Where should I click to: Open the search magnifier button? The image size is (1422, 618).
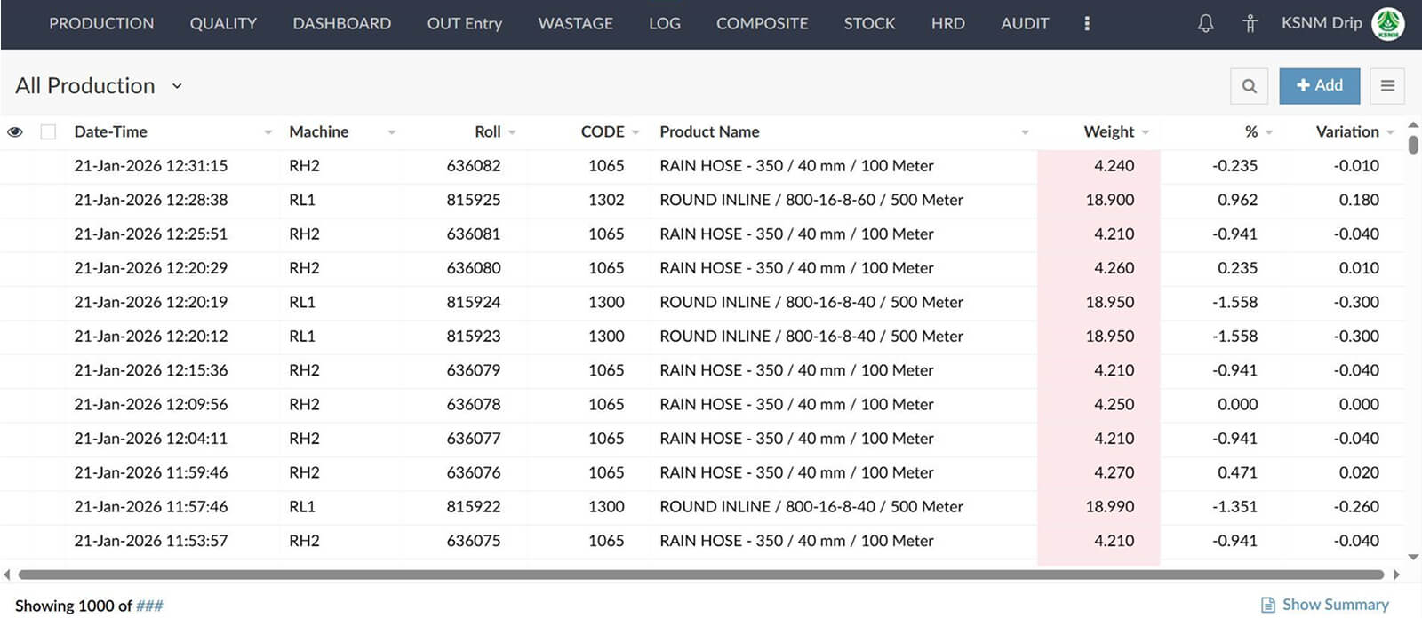tap(1249, 86)
